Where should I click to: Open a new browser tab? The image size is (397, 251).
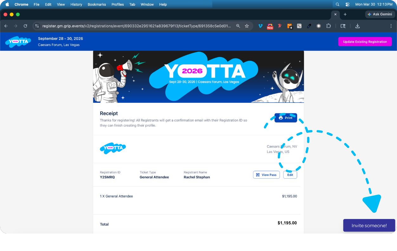coord(345,14)
